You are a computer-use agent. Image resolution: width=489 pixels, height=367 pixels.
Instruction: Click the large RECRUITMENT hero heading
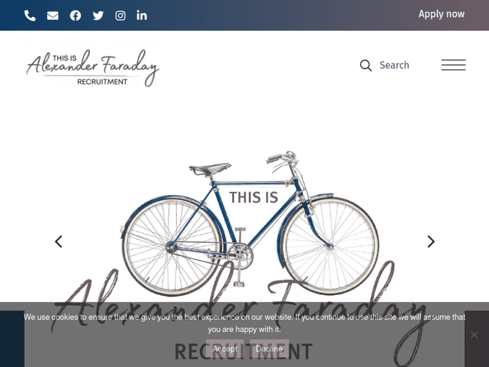pyautogui.click(x=243, y=352)
